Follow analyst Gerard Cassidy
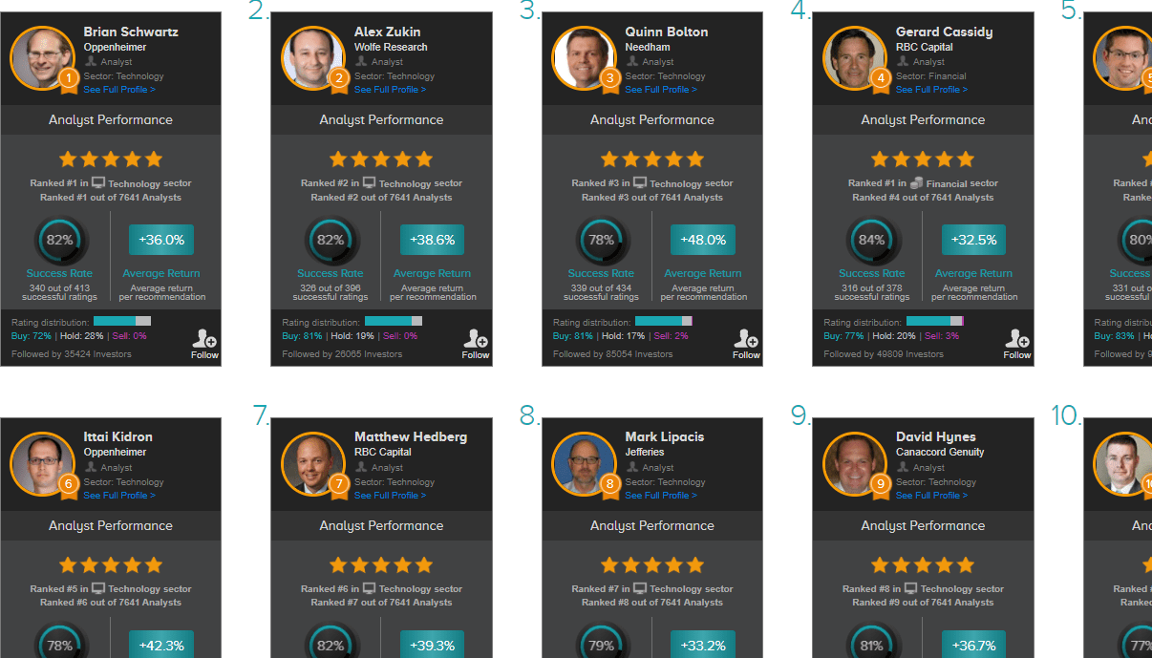The height and width of the screenshot is (658, 1152). click(x=1017, y=344)
